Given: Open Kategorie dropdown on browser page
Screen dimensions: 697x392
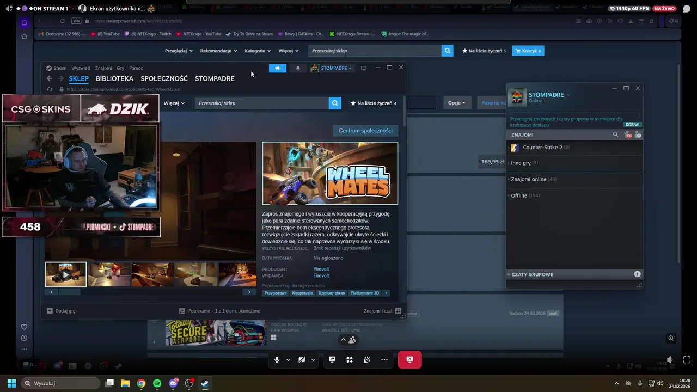Looking at the screenshot, I should 258,51.
